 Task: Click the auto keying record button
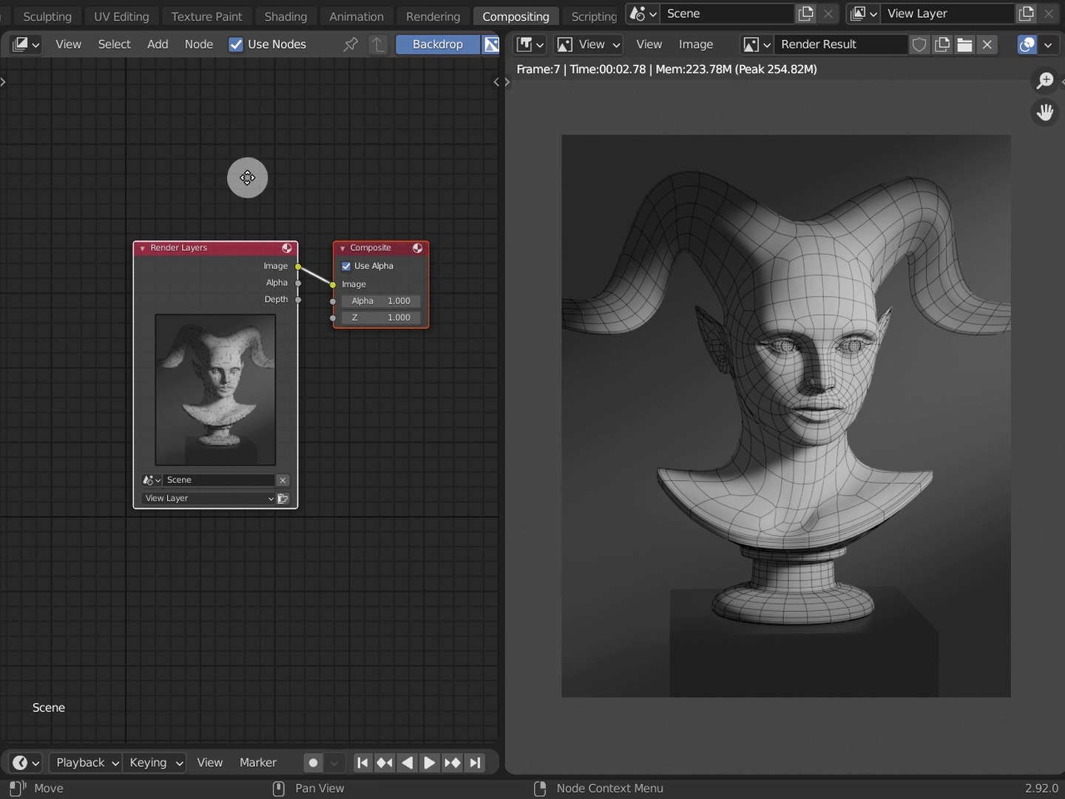314,763
